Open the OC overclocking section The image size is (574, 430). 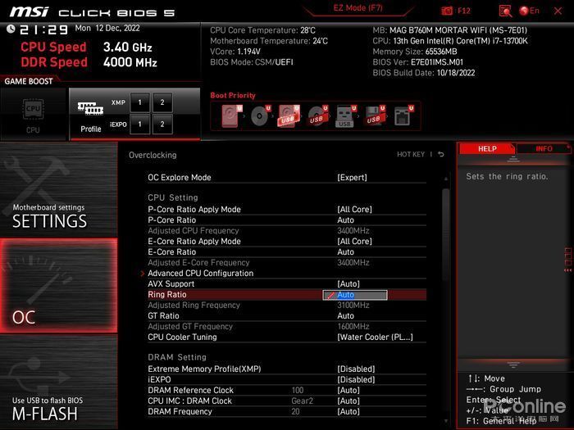(58, 286)
